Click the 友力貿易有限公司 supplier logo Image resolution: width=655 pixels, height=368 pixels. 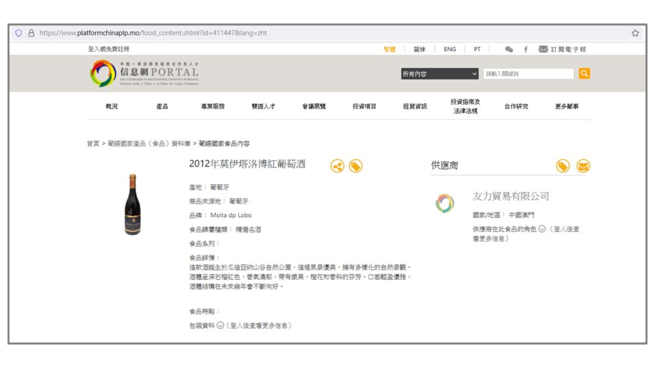(x=445, y=203)
